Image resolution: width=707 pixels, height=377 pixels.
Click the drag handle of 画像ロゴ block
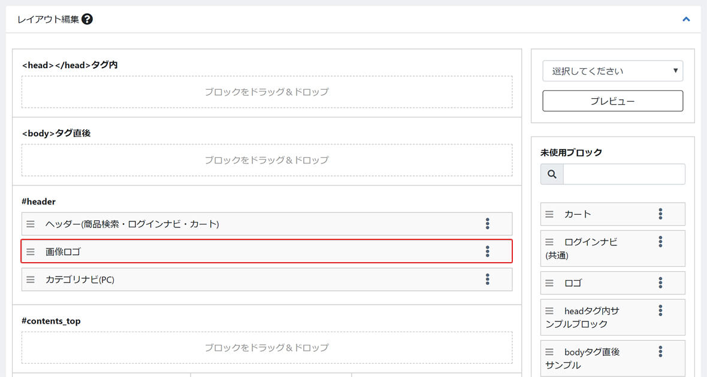30,251
